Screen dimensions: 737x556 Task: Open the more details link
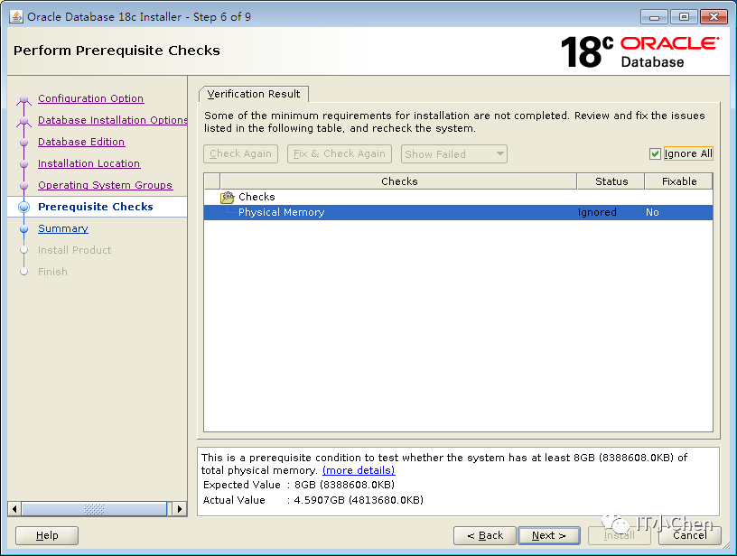tap(359, 470)
